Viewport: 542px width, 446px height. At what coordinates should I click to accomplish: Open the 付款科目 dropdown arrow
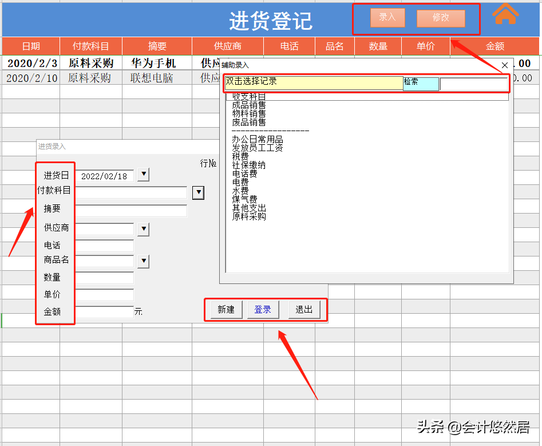[x=198, y=192]
